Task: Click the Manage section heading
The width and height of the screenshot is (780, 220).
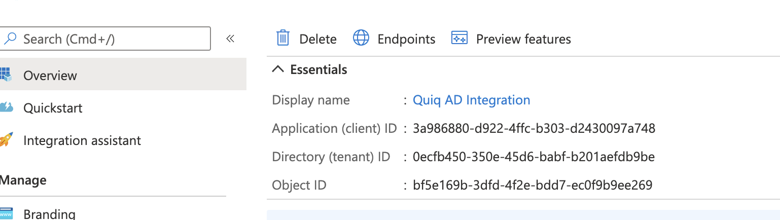Action: click(23, 180)
